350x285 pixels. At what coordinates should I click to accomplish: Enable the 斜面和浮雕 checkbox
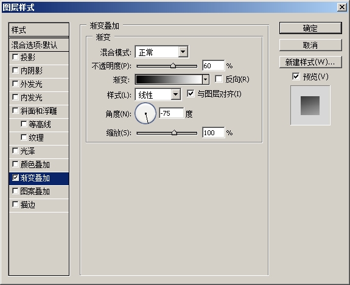click(x=15, y=111)
